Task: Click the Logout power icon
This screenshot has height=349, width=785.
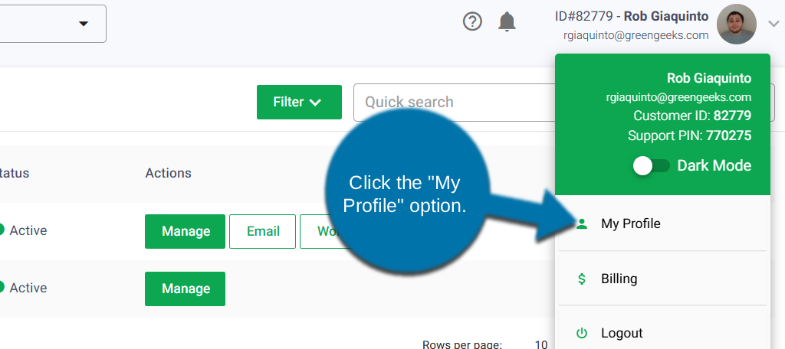Action: pyautogui.click(x=582, y=334)
